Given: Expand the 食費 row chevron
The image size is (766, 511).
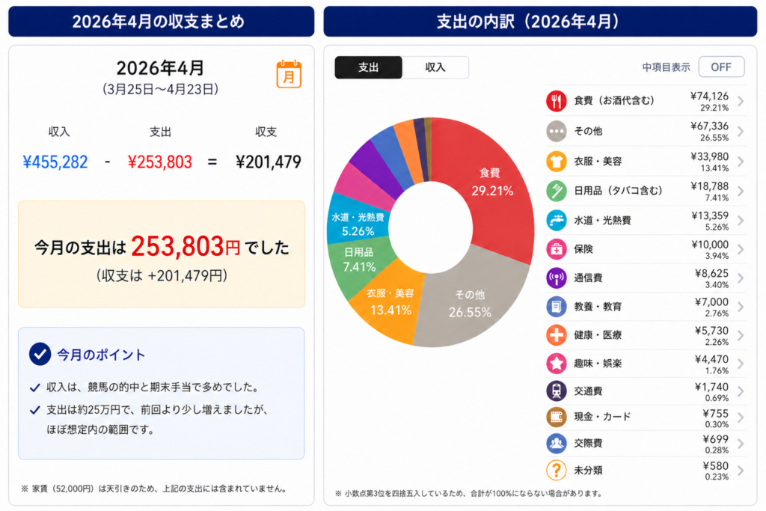Looking at the screenshot, I should [740, 102].
